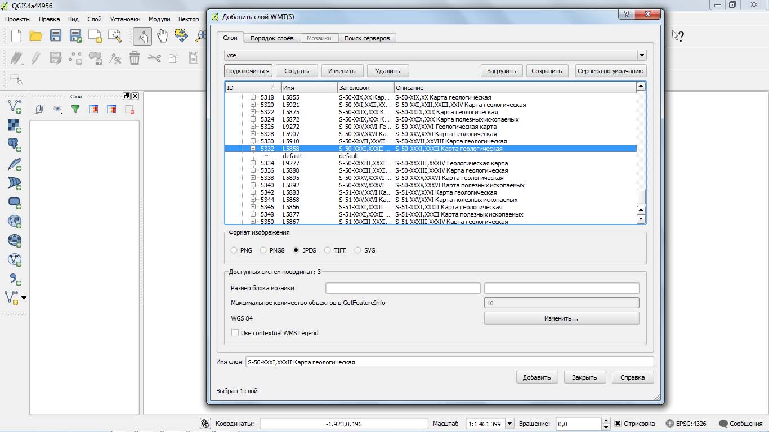The width and height of the screenshot is (769, 432).
Task: Collapse the selected 5332 layer tree node
Action: click(x=253, y=148)
